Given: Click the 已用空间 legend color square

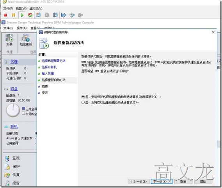Looking at the screenshot, I should pos(23,108).
